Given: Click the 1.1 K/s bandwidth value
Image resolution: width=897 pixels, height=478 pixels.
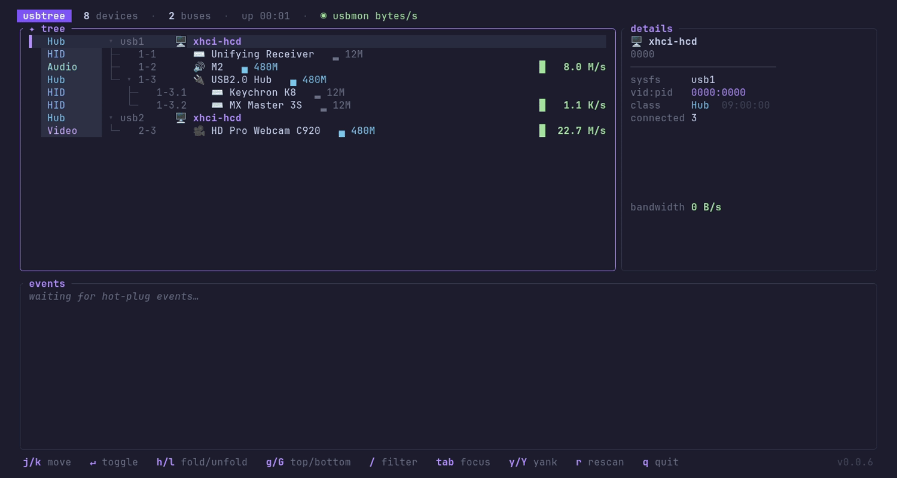Looking at the screenshot, I should [x=585, y=105].
